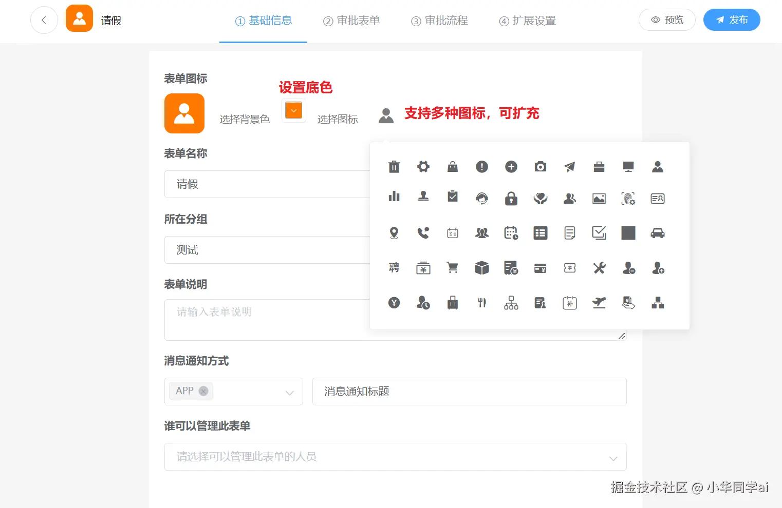
Task: Pick the suitcase luggage icon
Action: [x=453, y=303]
